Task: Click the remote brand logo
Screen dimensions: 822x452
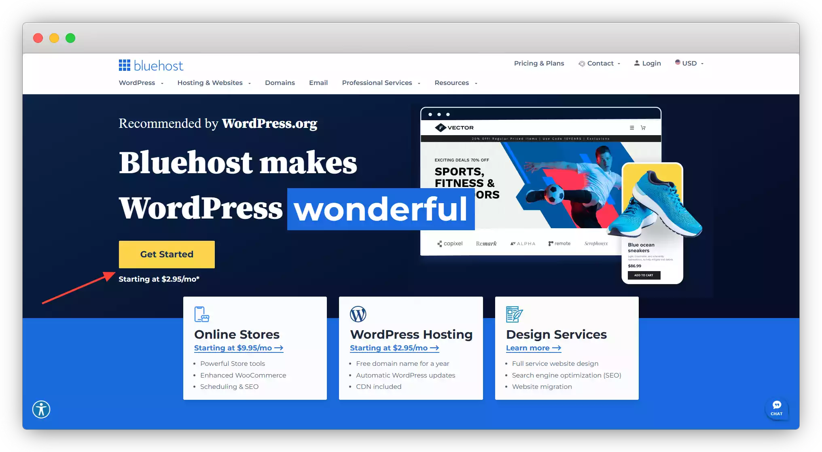Action: 559,244
